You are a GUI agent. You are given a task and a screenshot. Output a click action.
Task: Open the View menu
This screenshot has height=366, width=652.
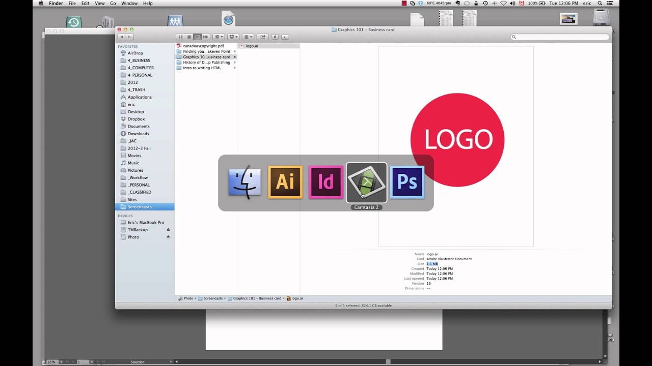100,3
